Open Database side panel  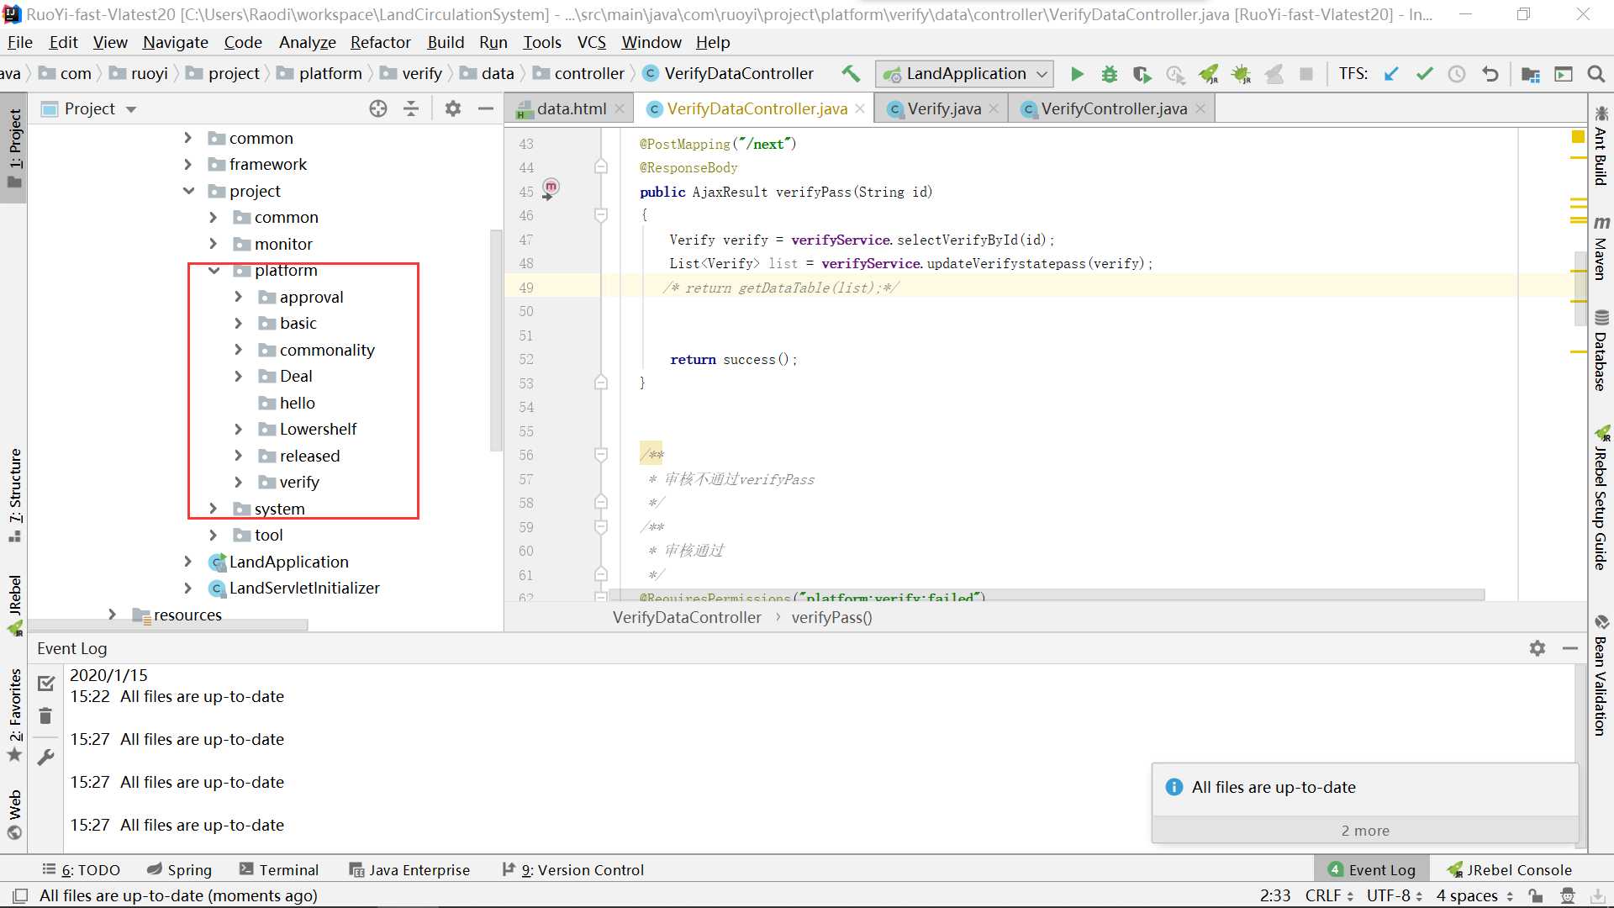[1601, 351]
